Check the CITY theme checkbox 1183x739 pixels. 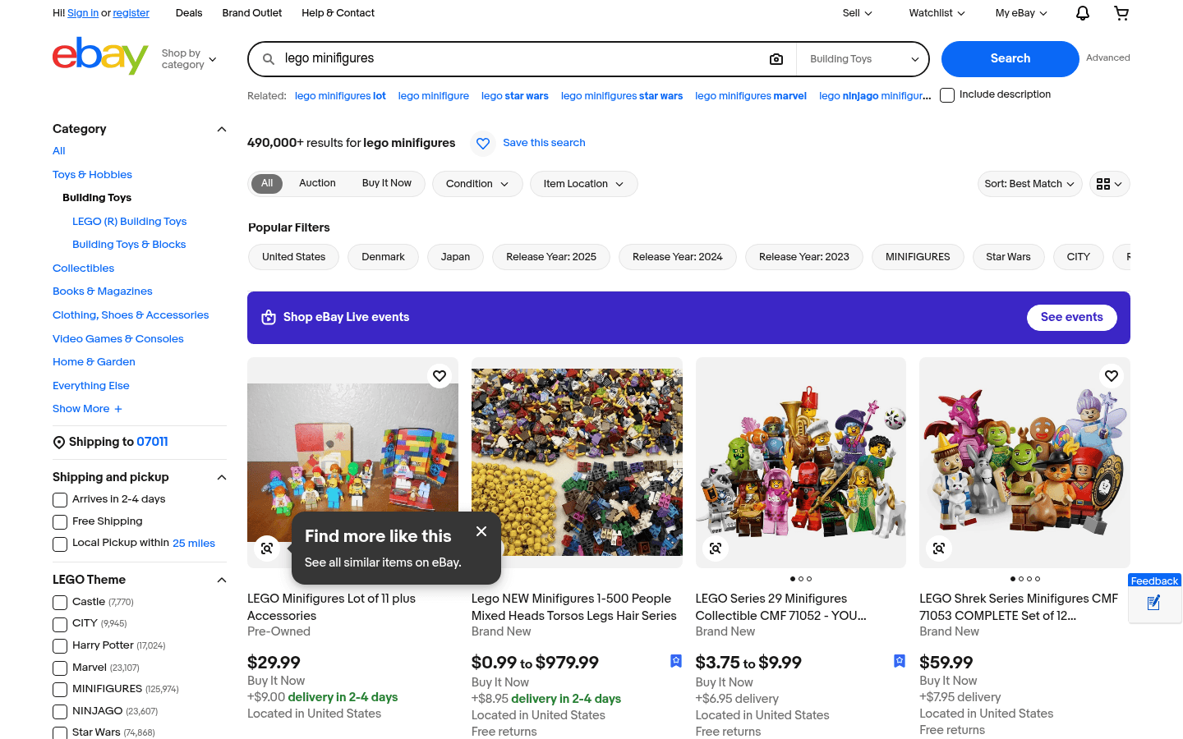tap(60, 624)
